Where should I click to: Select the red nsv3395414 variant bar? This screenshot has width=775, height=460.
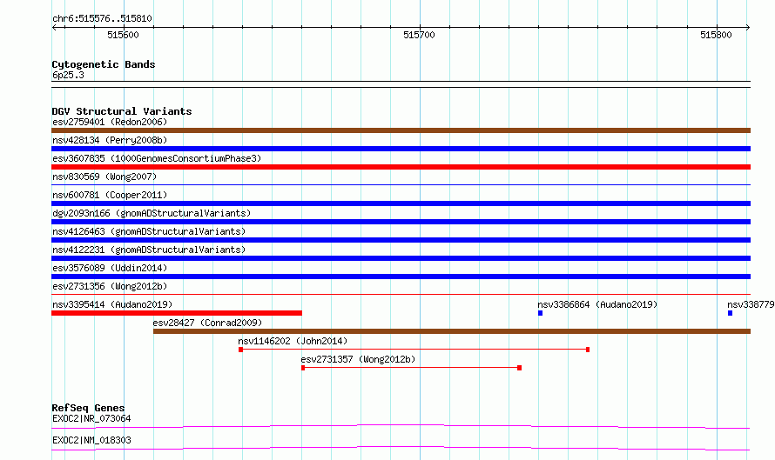point(177,313)
